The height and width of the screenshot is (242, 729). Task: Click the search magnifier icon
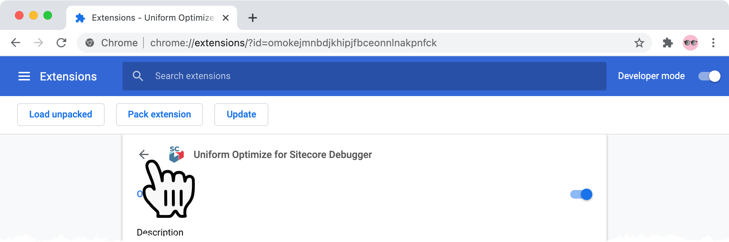point(138,76)
